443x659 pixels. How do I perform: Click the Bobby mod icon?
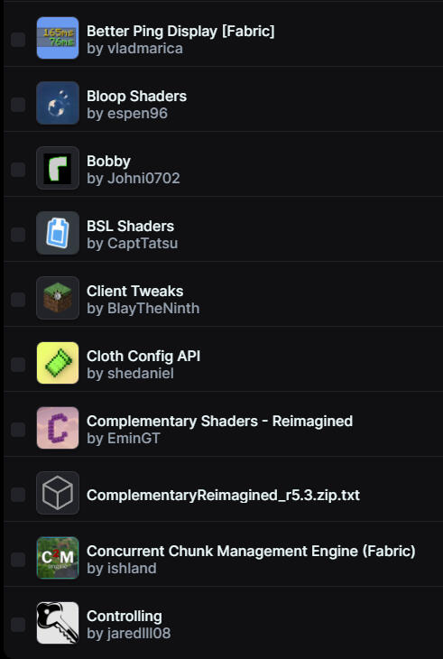tap(58, 168)
